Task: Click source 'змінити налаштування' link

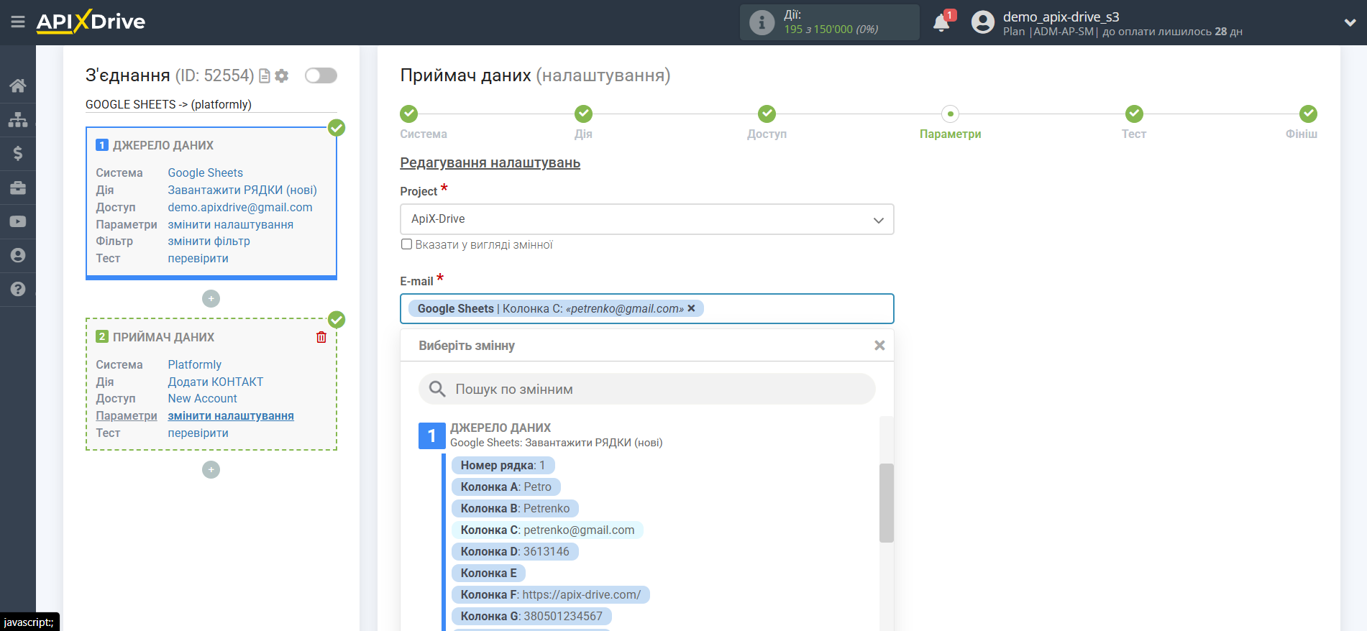Action: [x=231, y=224]
